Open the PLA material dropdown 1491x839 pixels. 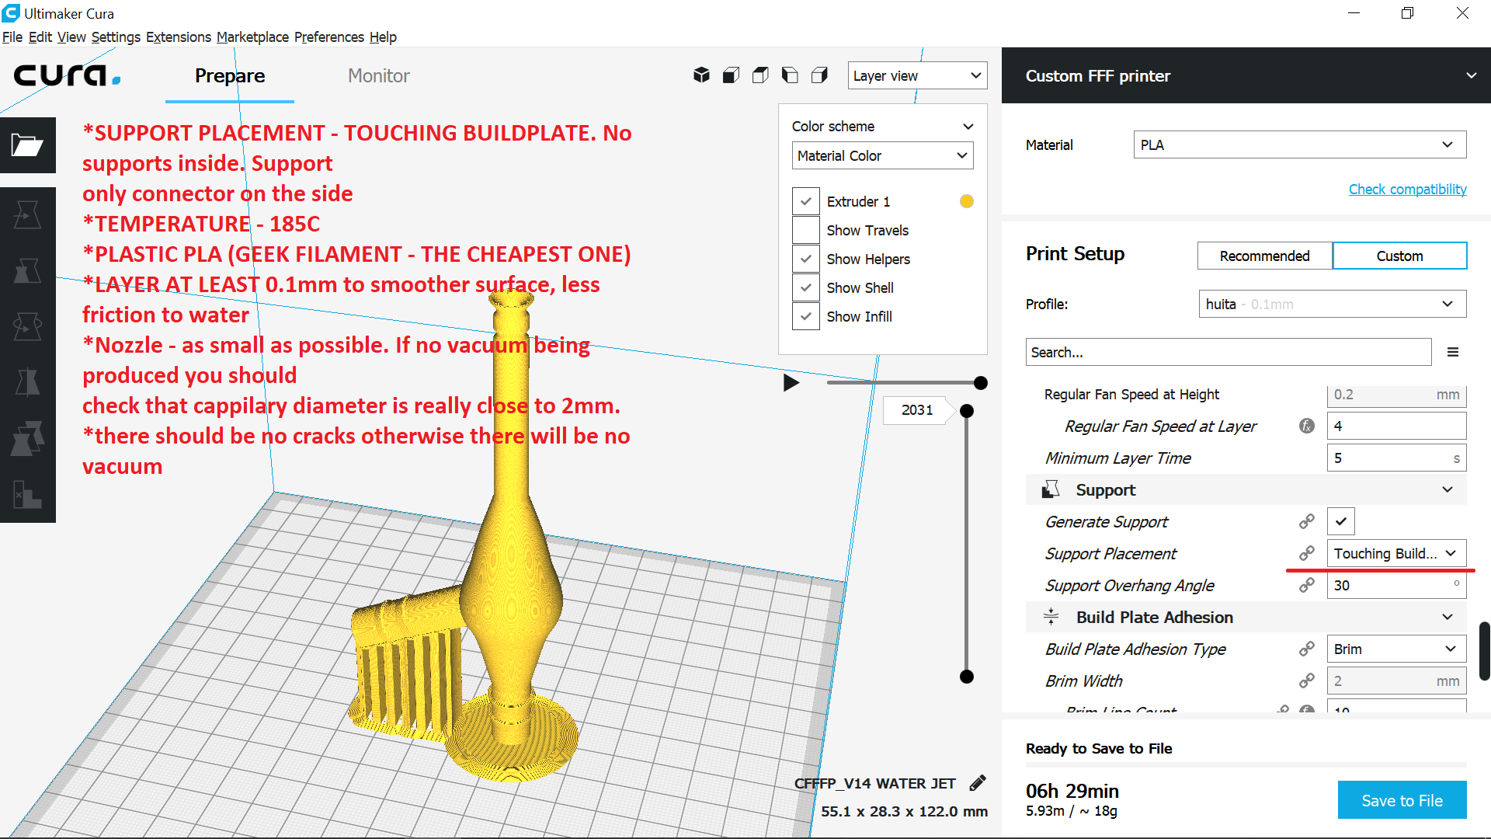coord(1300,144)
